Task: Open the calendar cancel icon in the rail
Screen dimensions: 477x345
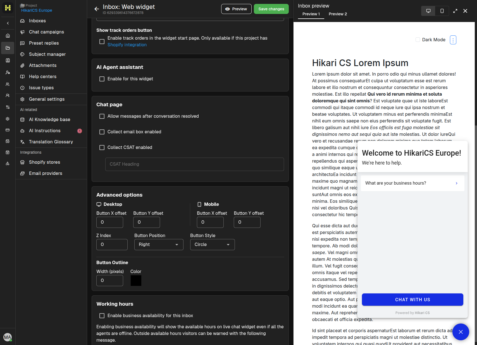Action: 8,152
